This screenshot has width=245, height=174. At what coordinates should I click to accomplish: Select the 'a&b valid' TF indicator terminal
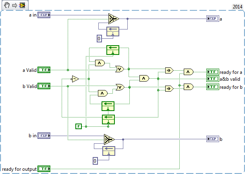tap(213, 79)
